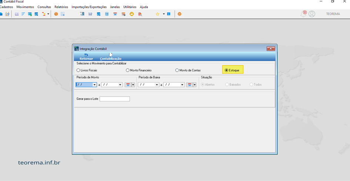Open the Importações/Exportações menu
Image resolution: width=350 pixels, height=181 pixels.
pyautogui.click(x=89, y=7)
